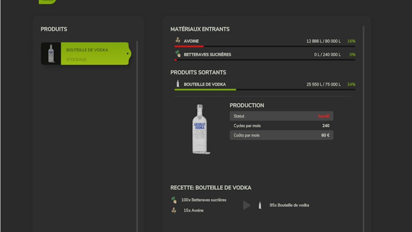412x232 pixels.
Task: Click the details panel scrollbar on the right
Action: tap(364, 129)
